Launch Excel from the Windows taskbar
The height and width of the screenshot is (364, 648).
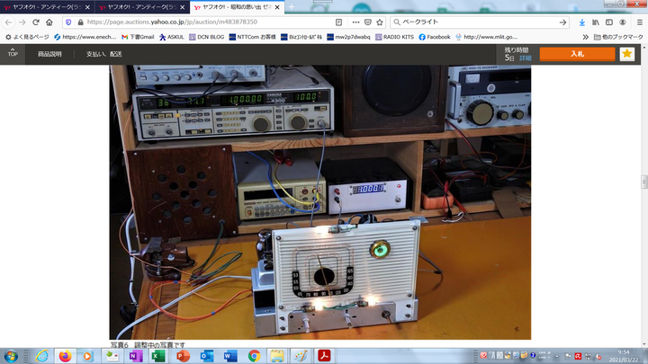tap(160, 356)
